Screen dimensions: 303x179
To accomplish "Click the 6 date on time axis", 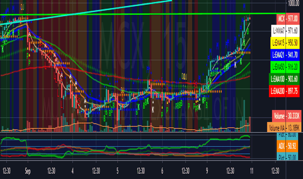I will tap(162, 171).
